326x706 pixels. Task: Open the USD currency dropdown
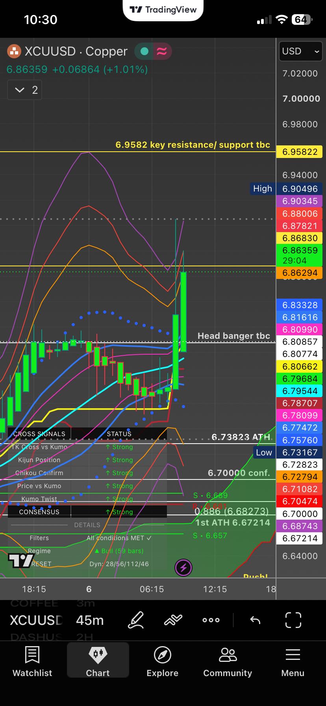(300, 51)
